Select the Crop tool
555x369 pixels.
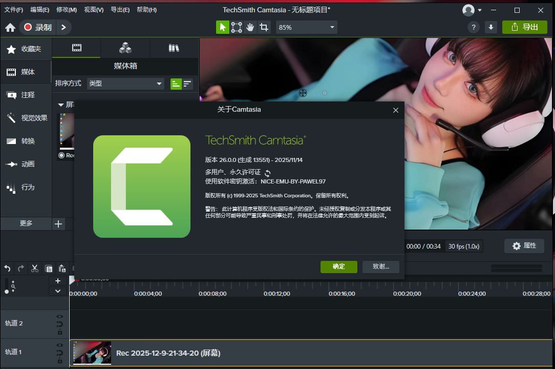(264, 27)
